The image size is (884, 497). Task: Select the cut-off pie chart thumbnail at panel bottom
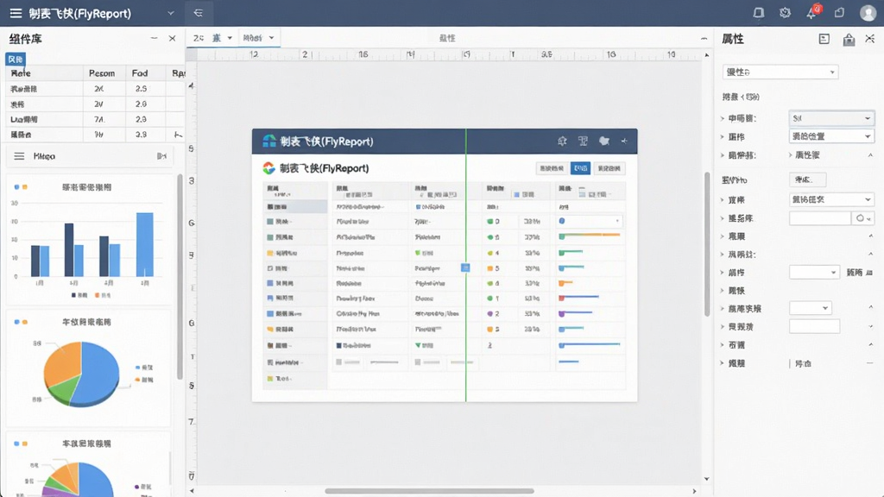tap(88, 464)
